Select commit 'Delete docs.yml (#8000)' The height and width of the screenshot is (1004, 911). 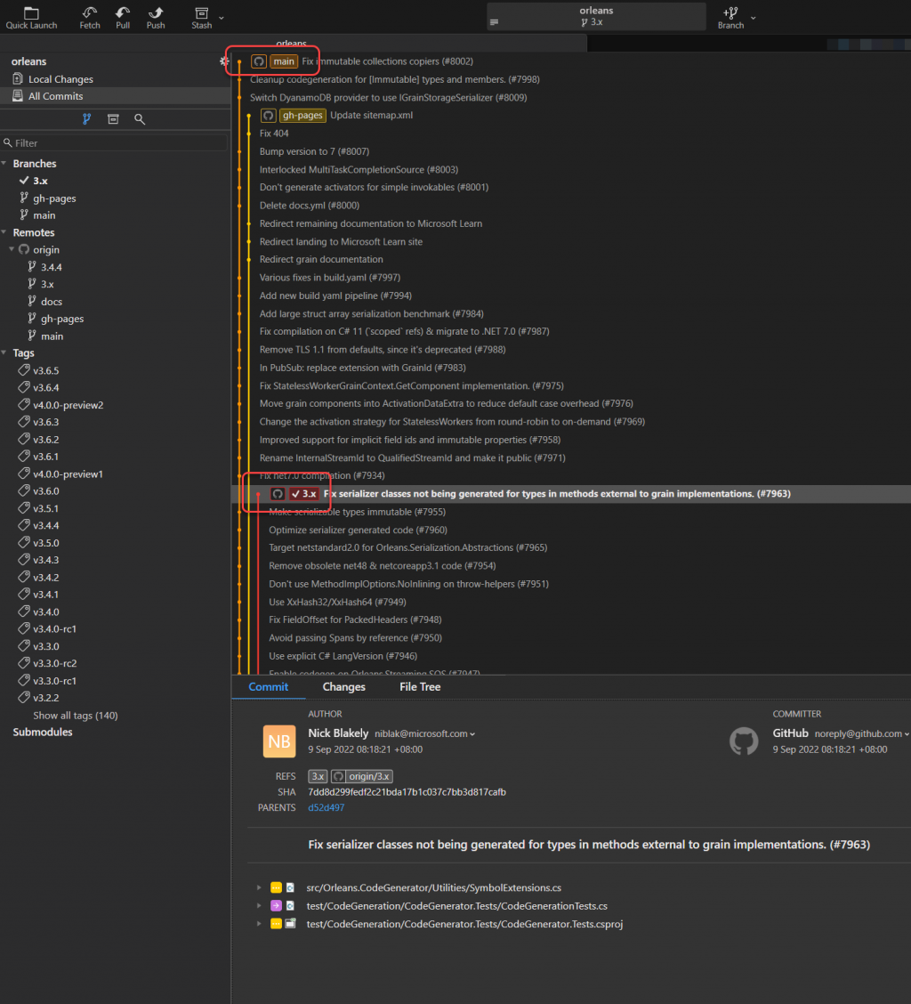click(x=310, y=205)
